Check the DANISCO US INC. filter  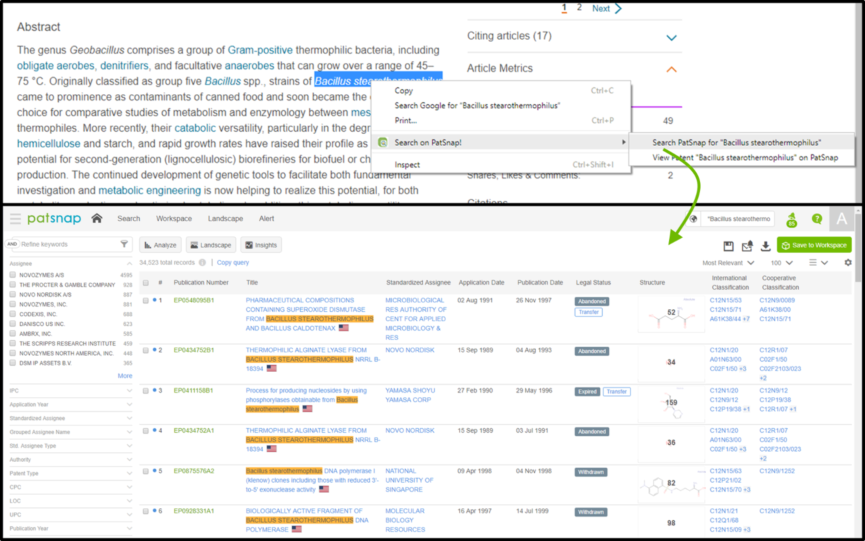coord(13,324)
